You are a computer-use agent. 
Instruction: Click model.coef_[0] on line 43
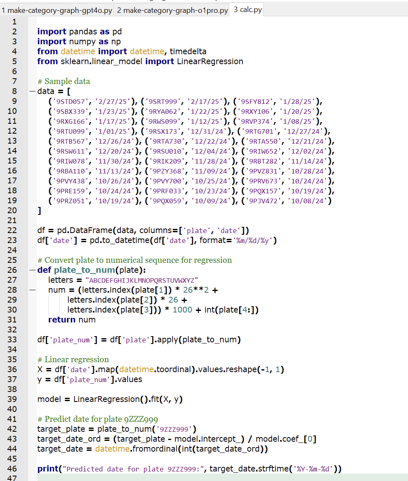(286, 439)
